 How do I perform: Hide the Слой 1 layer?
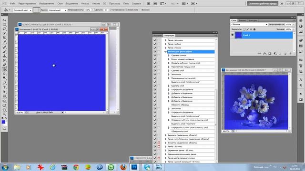coord(232,35)
